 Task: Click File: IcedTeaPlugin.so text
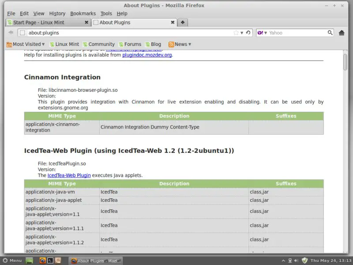pos(62,163)
